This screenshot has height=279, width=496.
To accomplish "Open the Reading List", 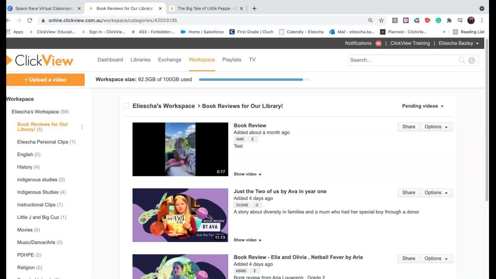I will pyautogui.click(x=468, y=32).
